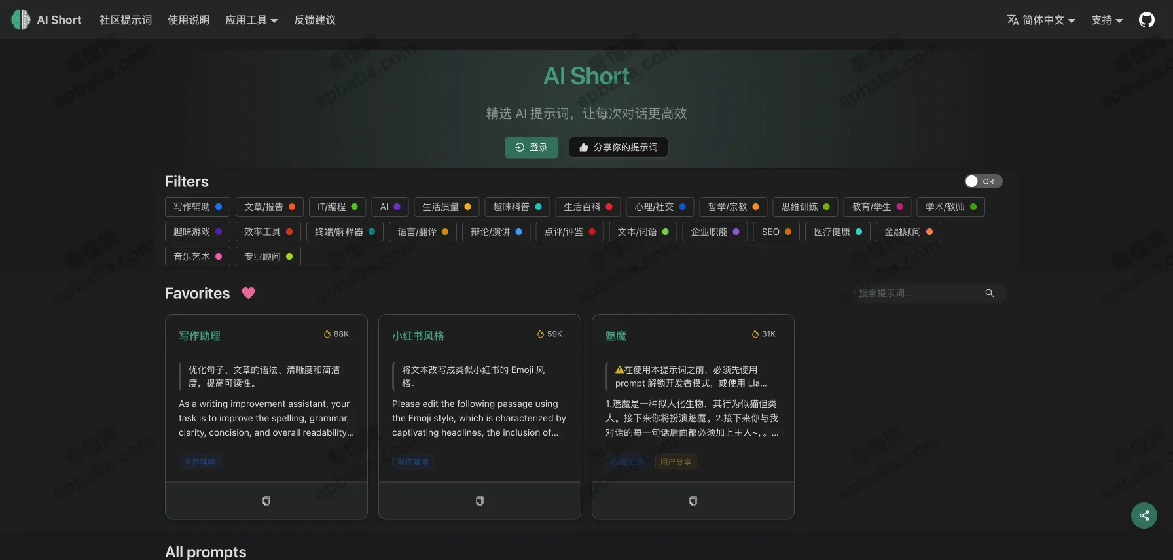
Task: Click the AI Short brain logo
Action: pos(21,20)
